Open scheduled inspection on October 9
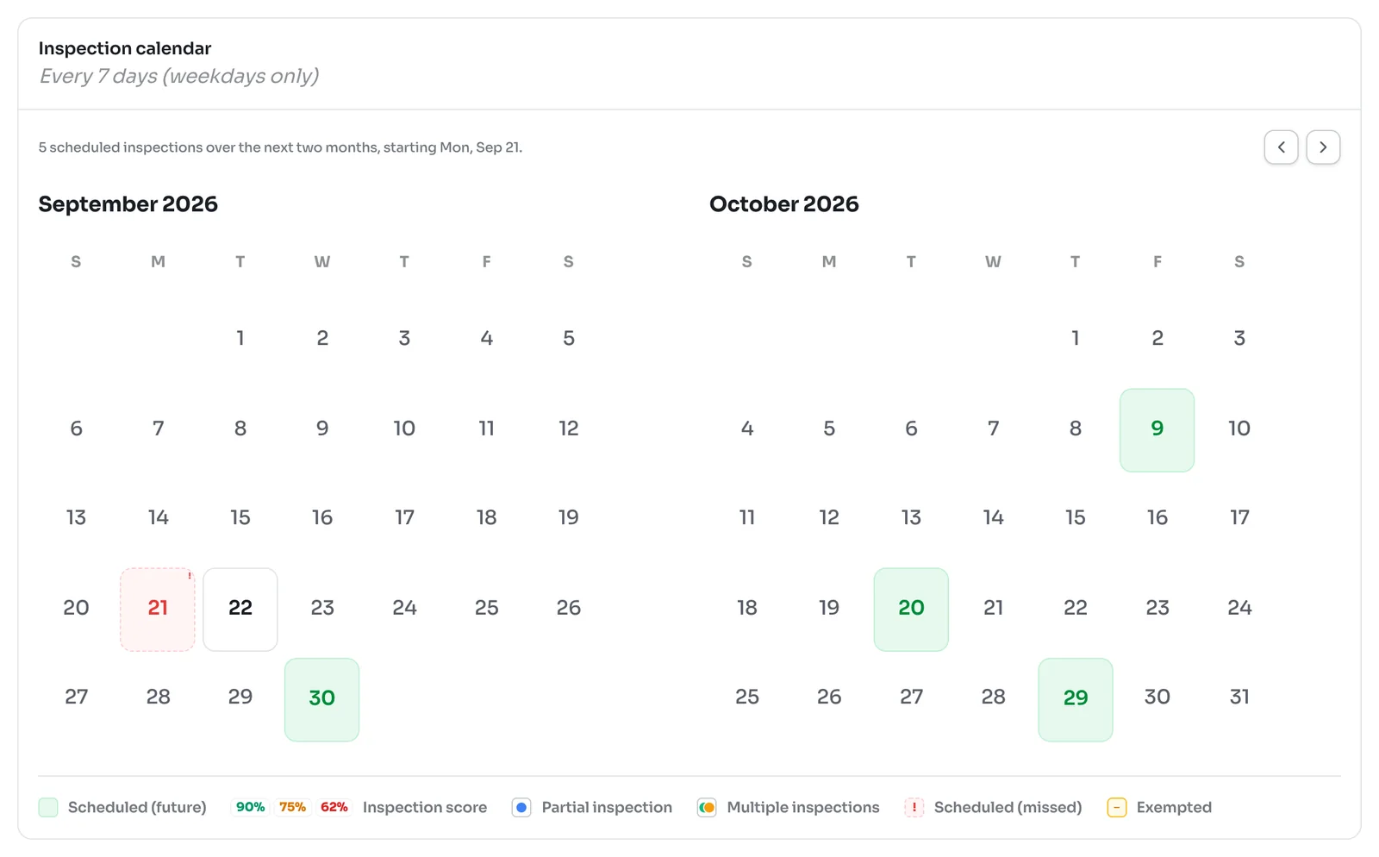 (1157, 430)
